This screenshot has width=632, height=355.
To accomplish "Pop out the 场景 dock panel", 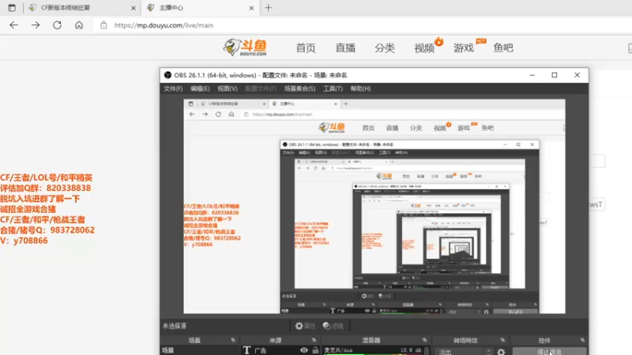I will click(233, 340).
